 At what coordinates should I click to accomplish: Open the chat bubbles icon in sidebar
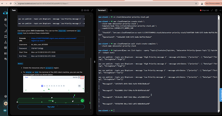[x=5, y=59]
